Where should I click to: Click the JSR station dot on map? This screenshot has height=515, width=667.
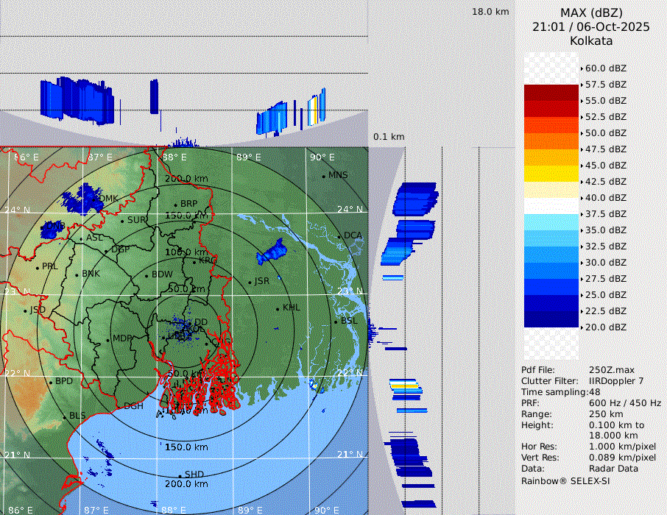pyautogui.click(x=250, y=282)
